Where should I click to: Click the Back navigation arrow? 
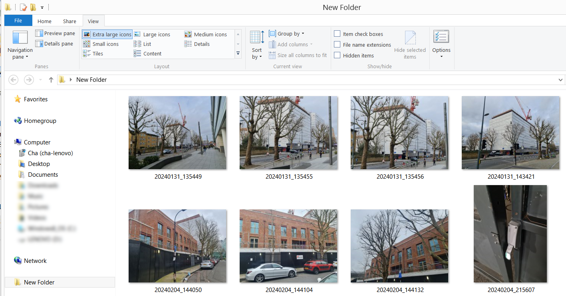pos(13,80)
